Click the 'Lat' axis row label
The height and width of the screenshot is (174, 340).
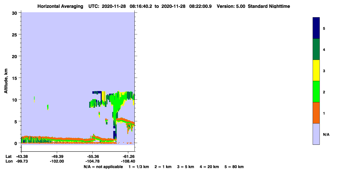tap(8, 157)
